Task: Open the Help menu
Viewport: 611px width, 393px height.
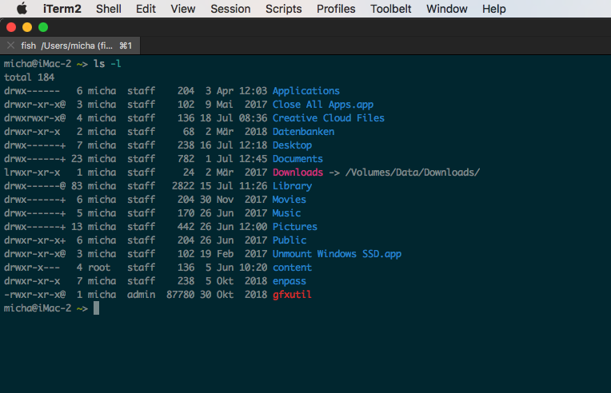Action: [x=494, y=9]
